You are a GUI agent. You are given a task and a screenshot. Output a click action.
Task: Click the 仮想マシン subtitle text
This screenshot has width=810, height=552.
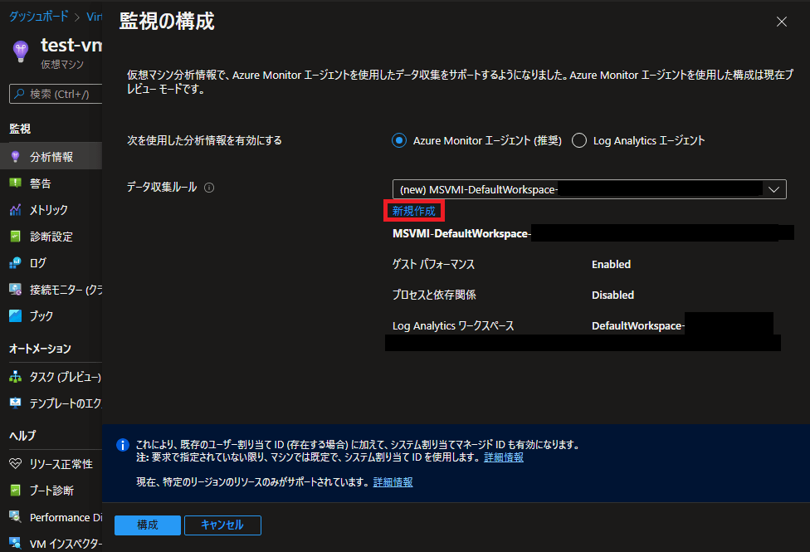coord(62,65)
